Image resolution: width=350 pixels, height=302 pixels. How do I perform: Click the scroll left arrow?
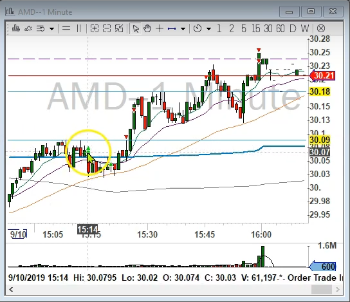tap(11, 290)
